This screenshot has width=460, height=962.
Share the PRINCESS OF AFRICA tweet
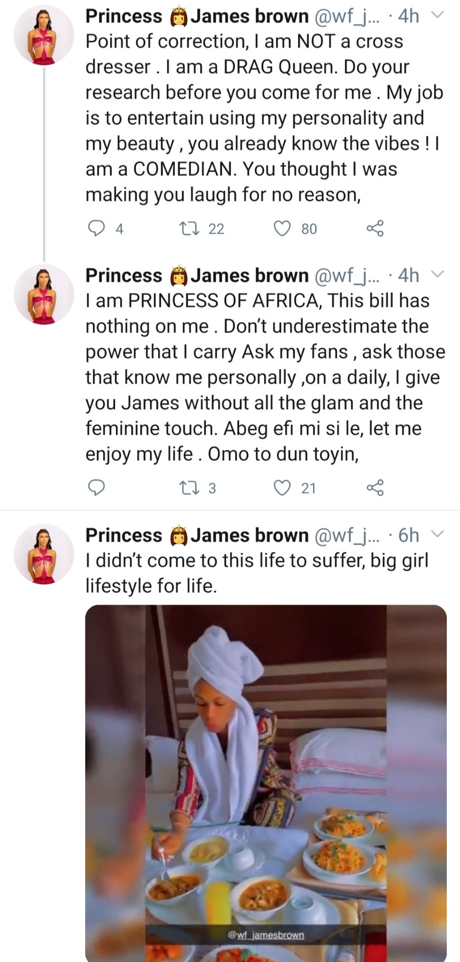(376, 486)
